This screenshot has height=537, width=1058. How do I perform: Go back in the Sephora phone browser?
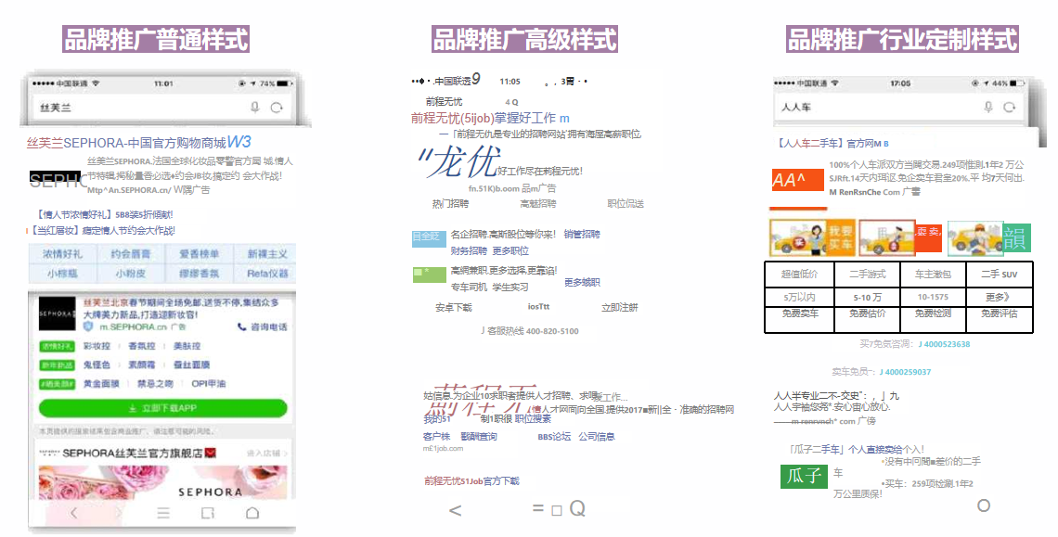coord(73,514)
